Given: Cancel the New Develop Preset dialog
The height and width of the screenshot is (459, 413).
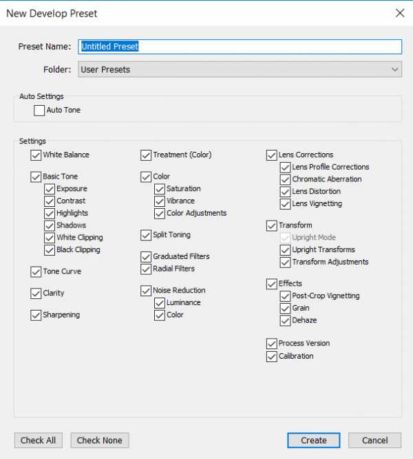Looking at the screenshot, I should [x=375, y=440].
